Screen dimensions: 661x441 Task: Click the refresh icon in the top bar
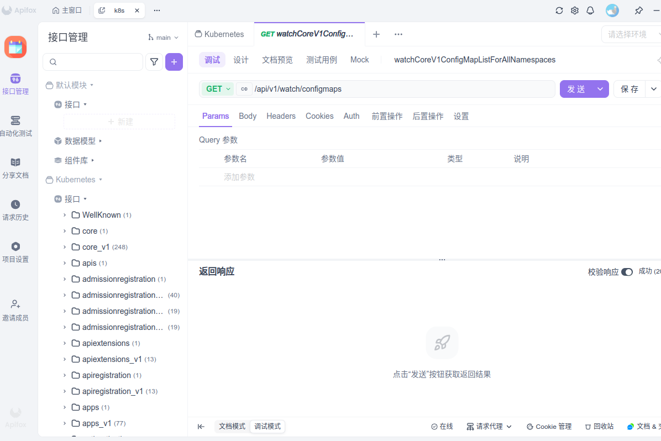559,10
